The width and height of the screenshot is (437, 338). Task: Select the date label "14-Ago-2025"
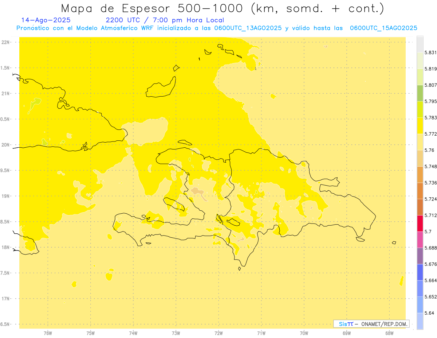coord(46,20)
